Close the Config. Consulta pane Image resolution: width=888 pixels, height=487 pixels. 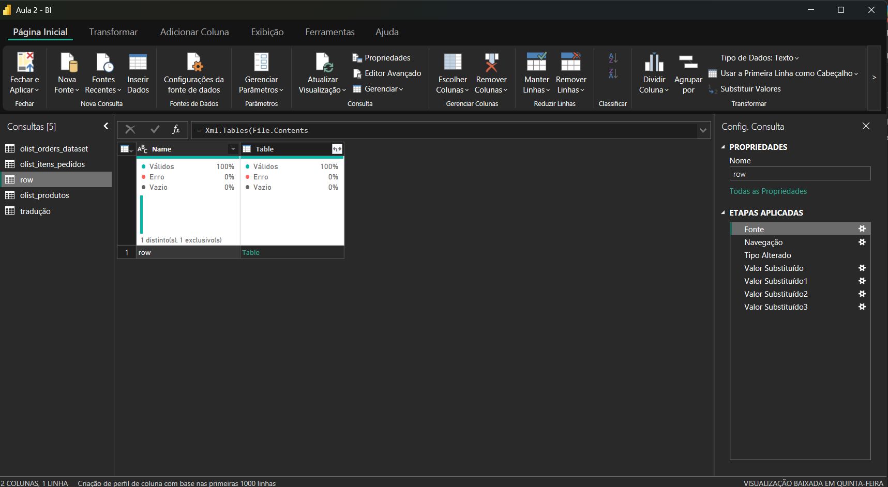click(866, 126)
